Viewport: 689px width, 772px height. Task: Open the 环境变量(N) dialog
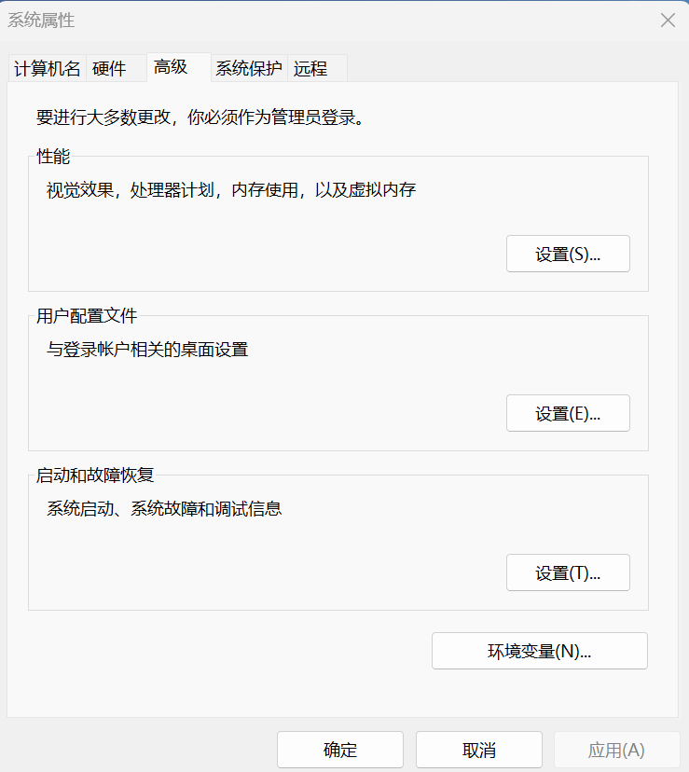pyautogui.click(x=539, y=650)
